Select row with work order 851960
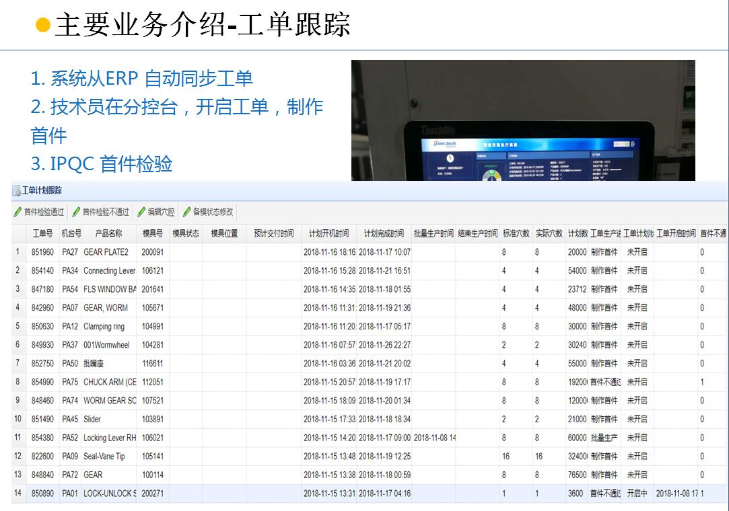The image size is (729, 511). [x=42, y=252]
